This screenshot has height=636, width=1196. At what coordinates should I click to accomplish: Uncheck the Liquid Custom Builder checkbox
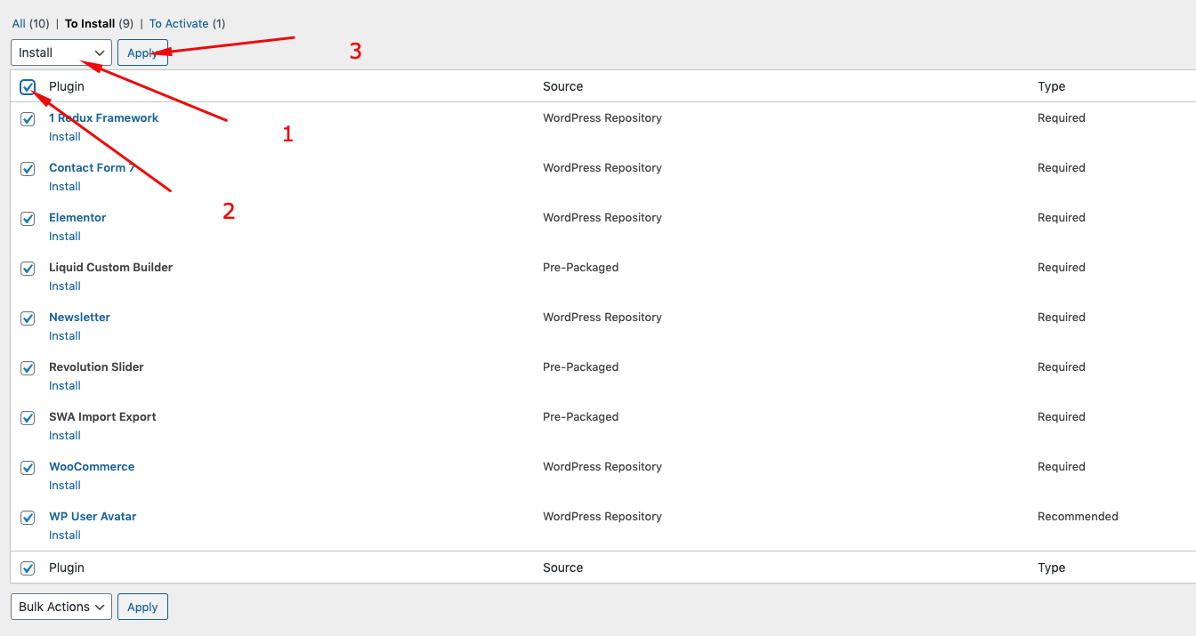click(x=28, y=269)
